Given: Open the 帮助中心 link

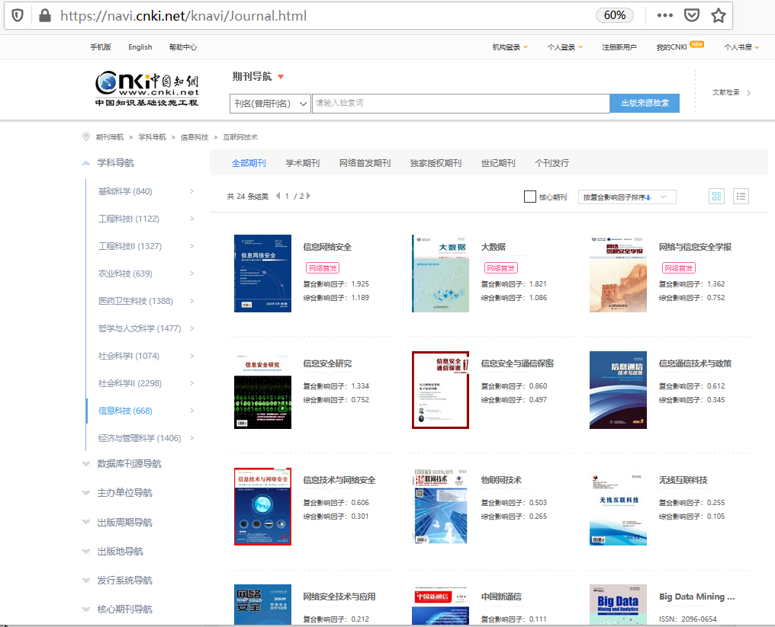Looking at the screenshot, I should point(183,47).
